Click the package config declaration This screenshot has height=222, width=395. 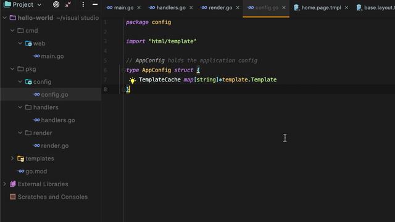pyautogui.click(x=148, y=22)
